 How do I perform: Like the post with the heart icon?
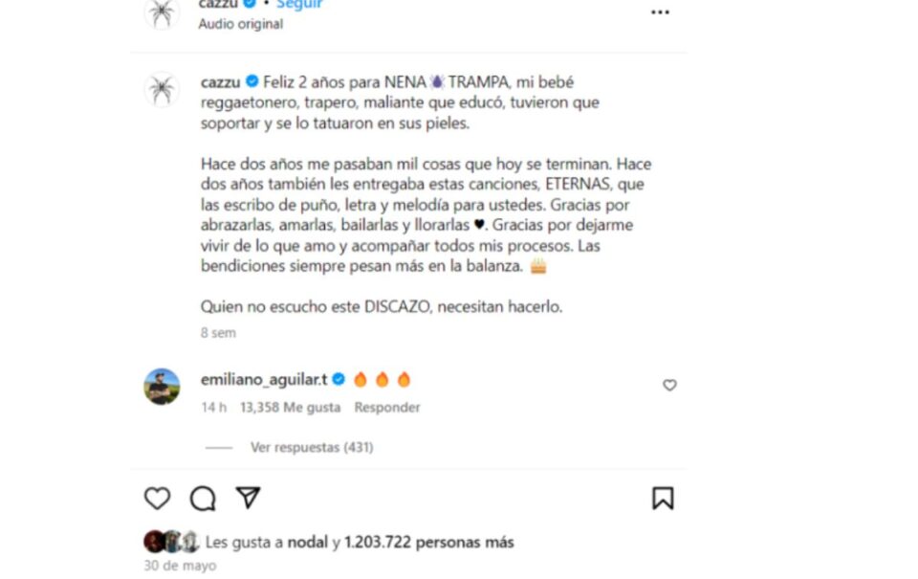pos(157,498)
